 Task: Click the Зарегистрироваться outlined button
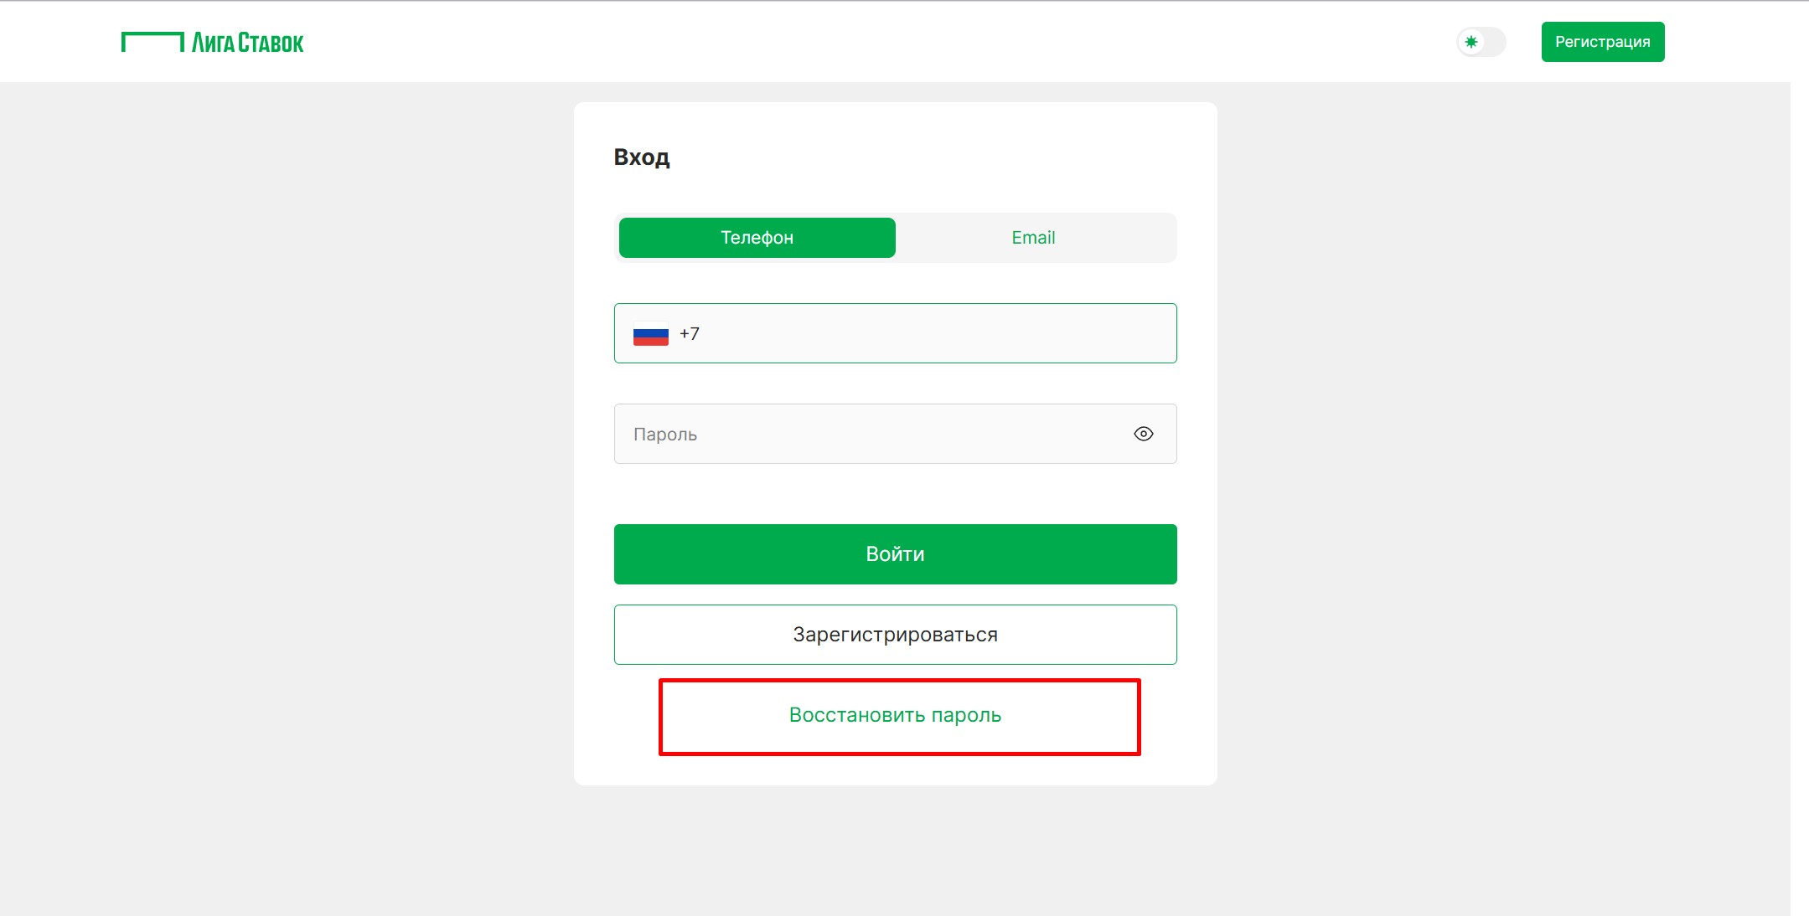pyautogui.click(x=895, y=635)
